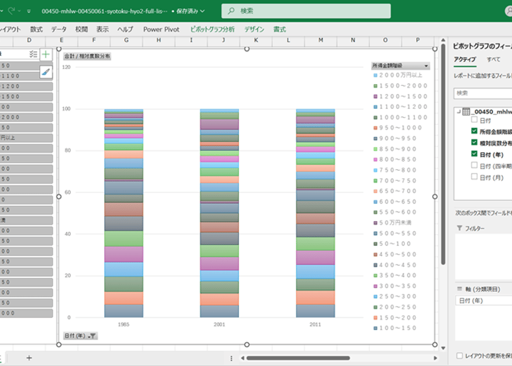Viewport: 512px width, 366px height.
Task: Open the 書式 ribbon tab
Action: pyautogui.click(x=279, y=29)
